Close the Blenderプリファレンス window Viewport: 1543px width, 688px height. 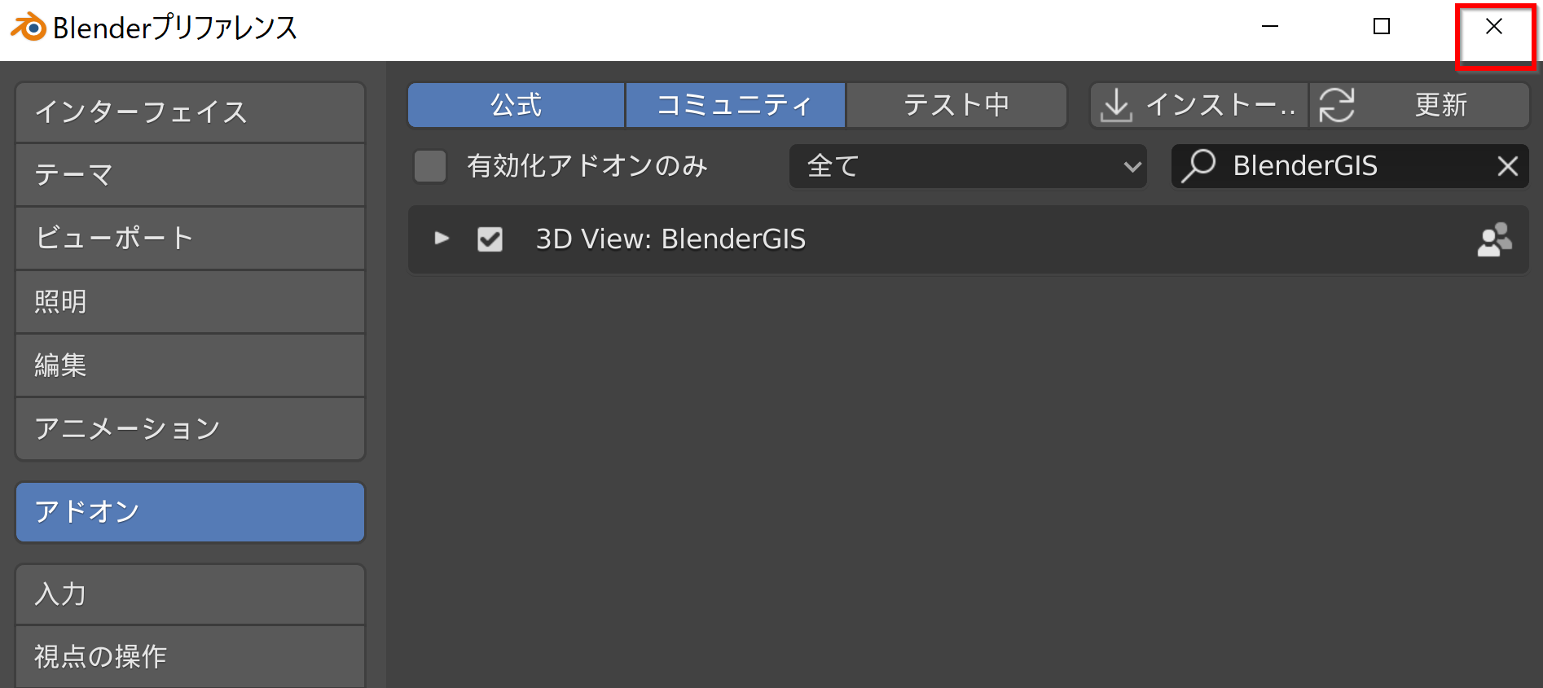coord(1494,27)
